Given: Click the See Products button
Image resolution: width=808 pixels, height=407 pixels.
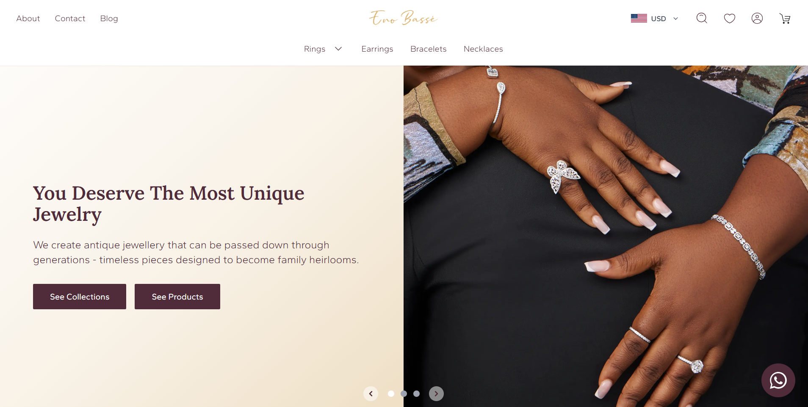Looking at the screenshot, I should 177,297.
